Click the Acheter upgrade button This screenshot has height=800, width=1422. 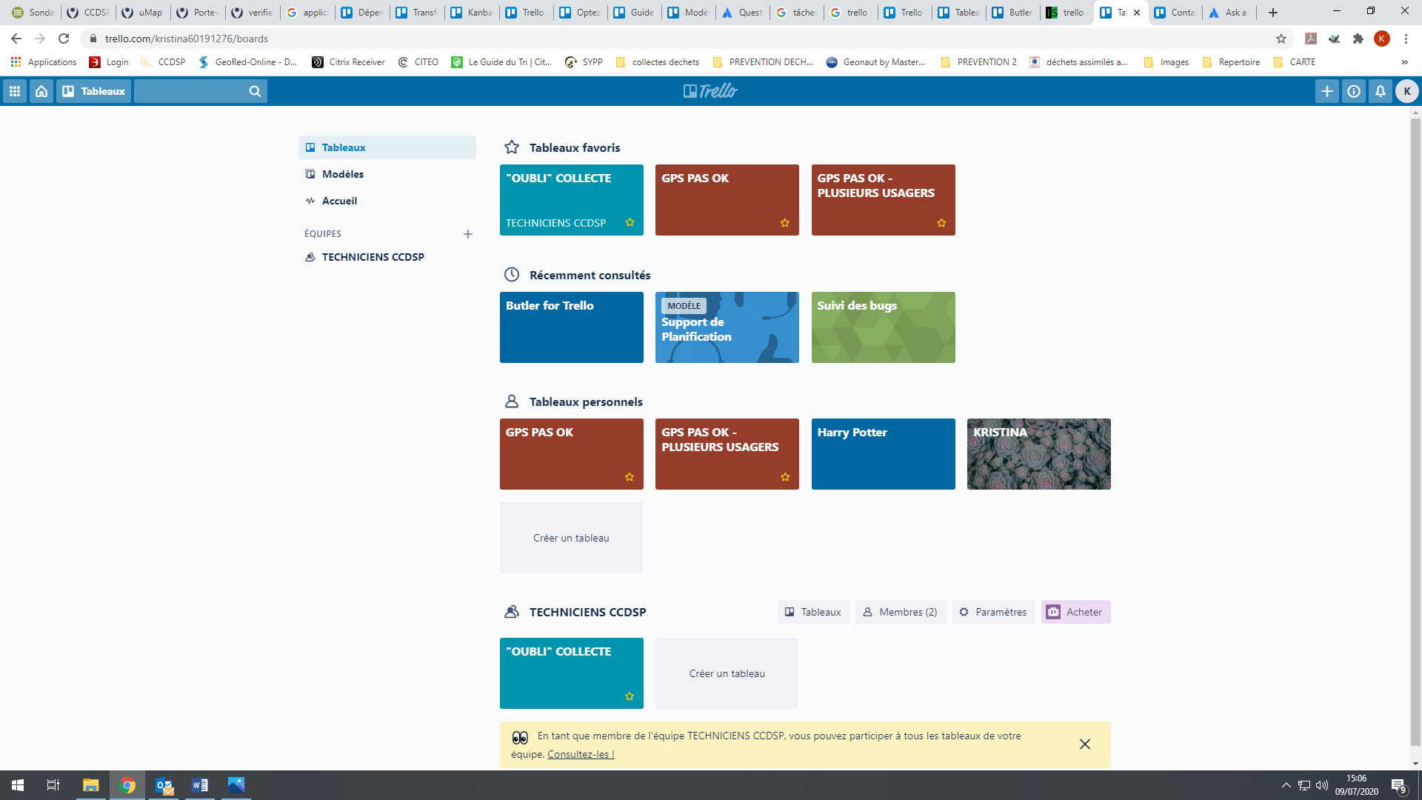(1075, 612)
